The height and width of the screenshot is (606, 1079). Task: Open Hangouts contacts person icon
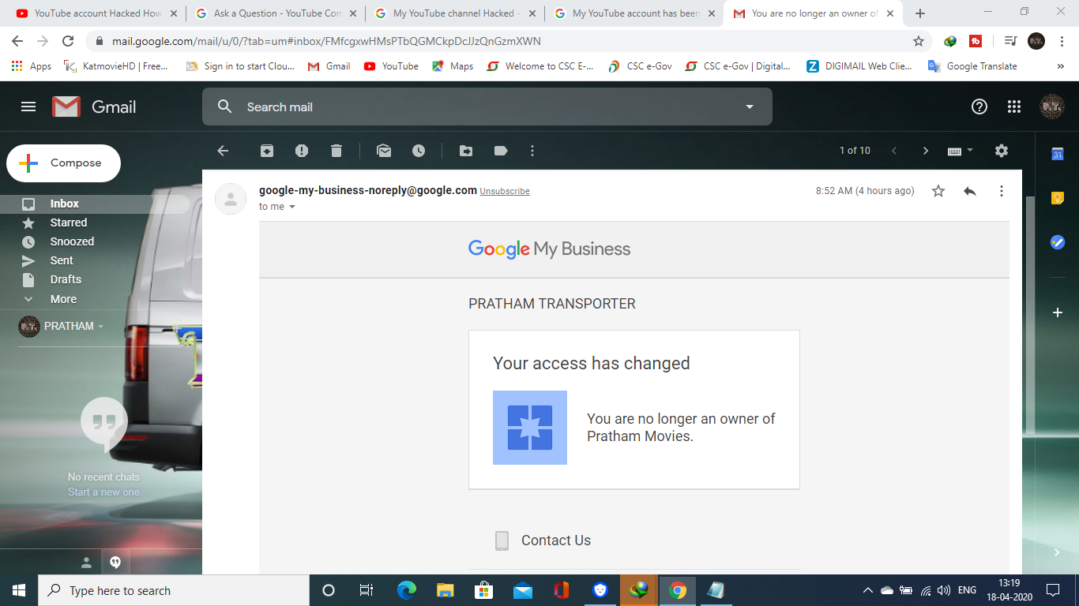[87, 563]
